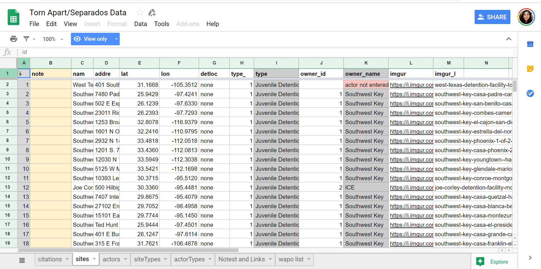Open the Google Keep side panel icon
The image size is (541, 269).
pos(530,69)
